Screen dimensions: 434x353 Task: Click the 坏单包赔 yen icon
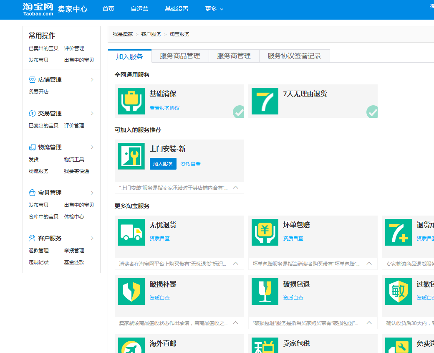pos(265,232)
